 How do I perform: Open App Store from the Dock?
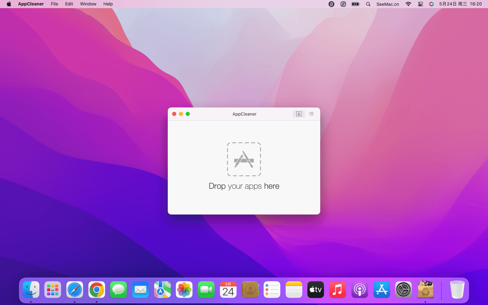coord(382,290)
